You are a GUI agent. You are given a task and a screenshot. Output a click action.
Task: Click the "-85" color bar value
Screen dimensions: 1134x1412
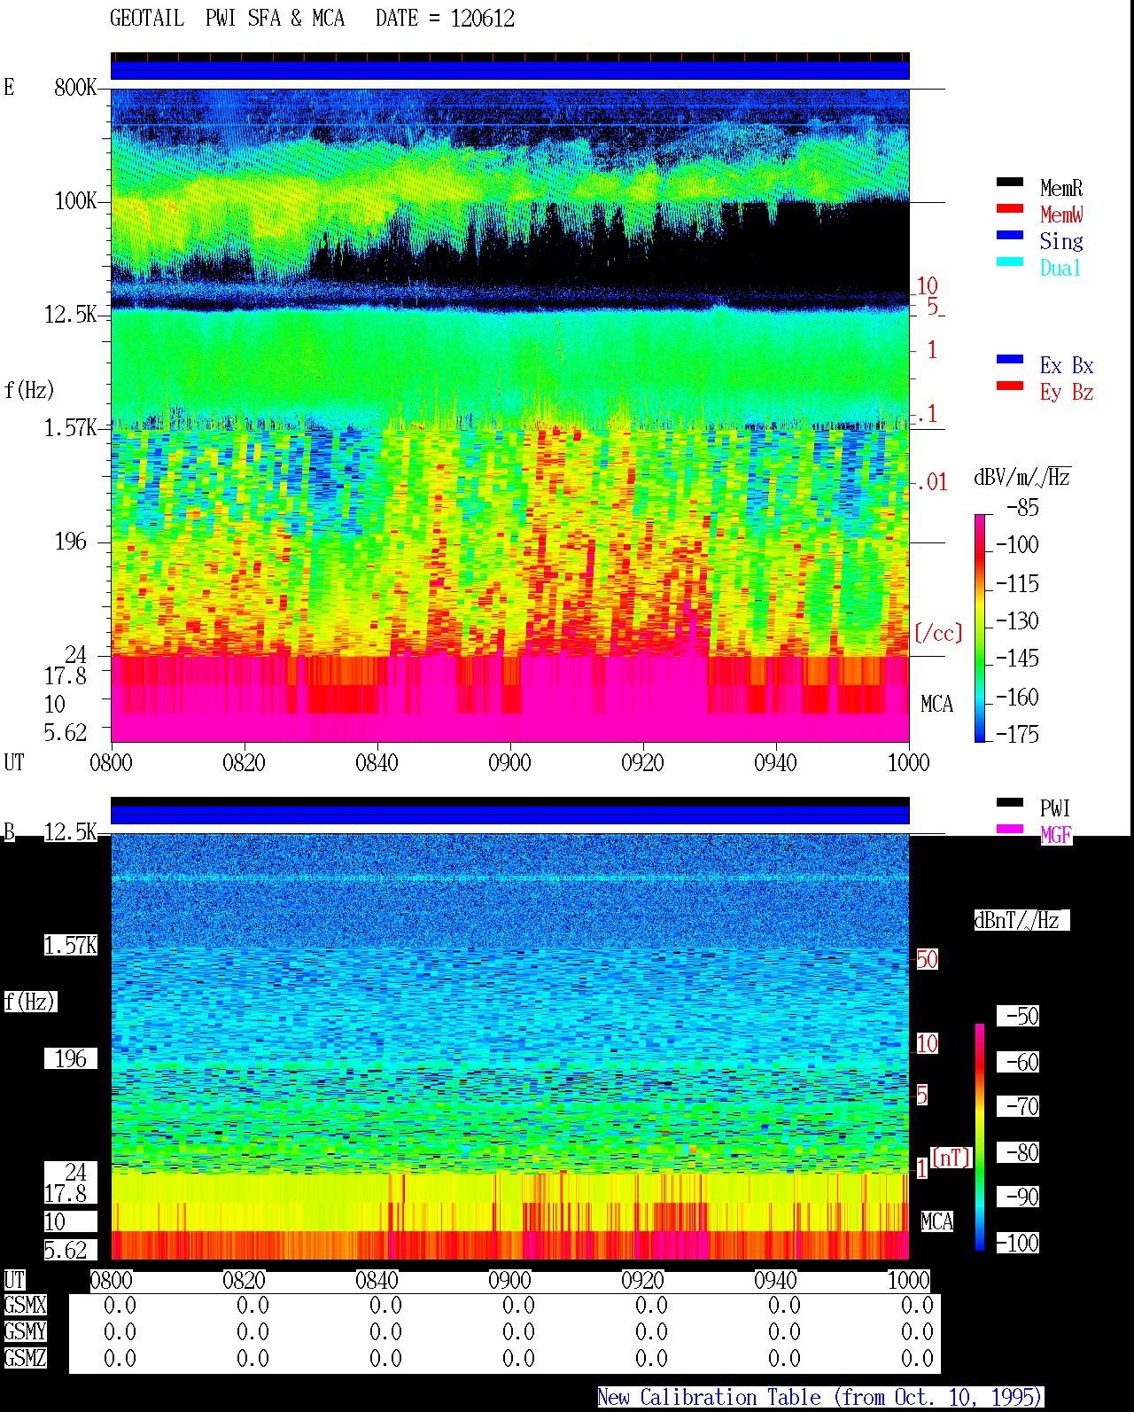1023,508
